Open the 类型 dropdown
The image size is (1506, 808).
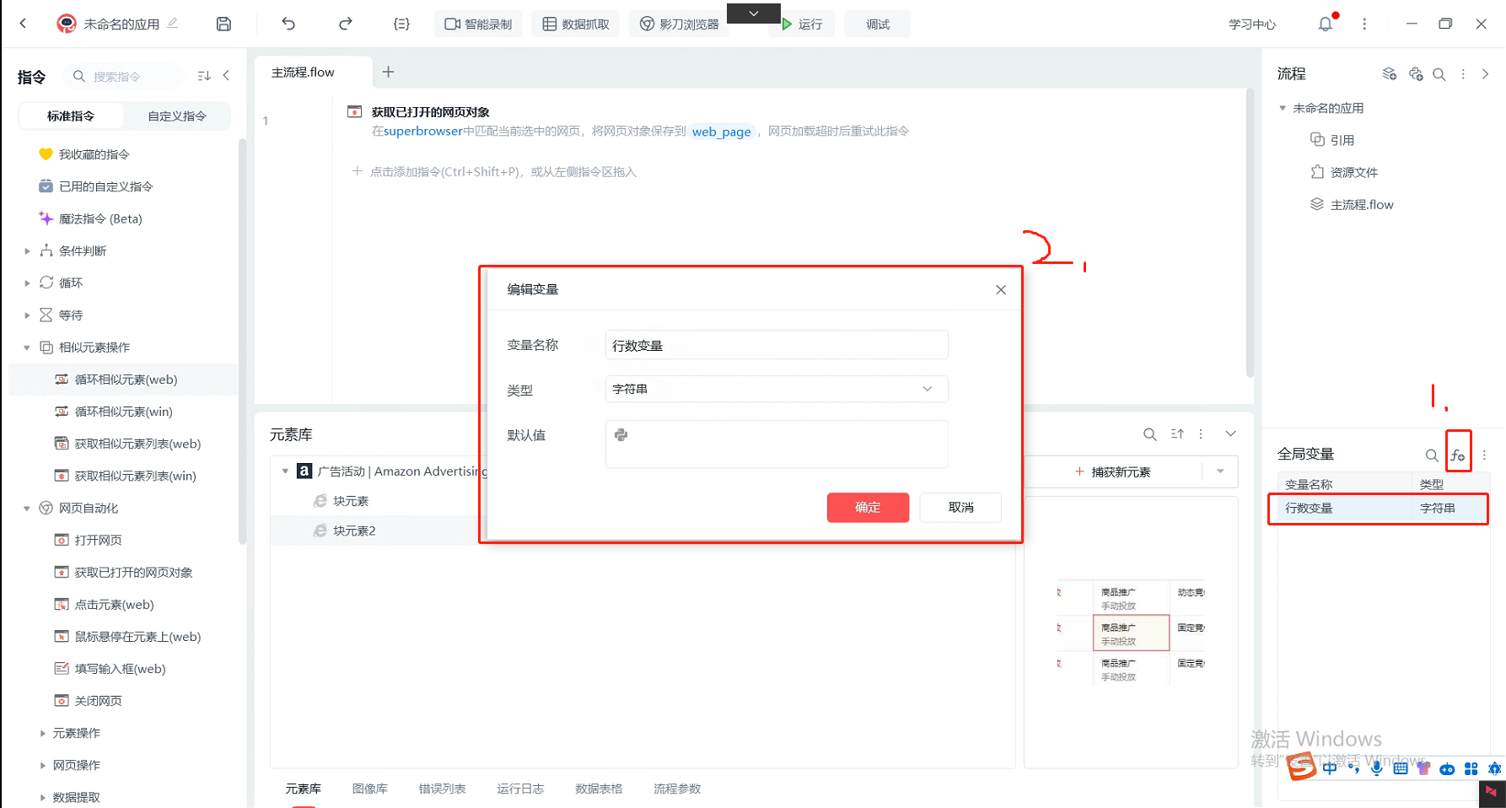[x=777, y=389]
